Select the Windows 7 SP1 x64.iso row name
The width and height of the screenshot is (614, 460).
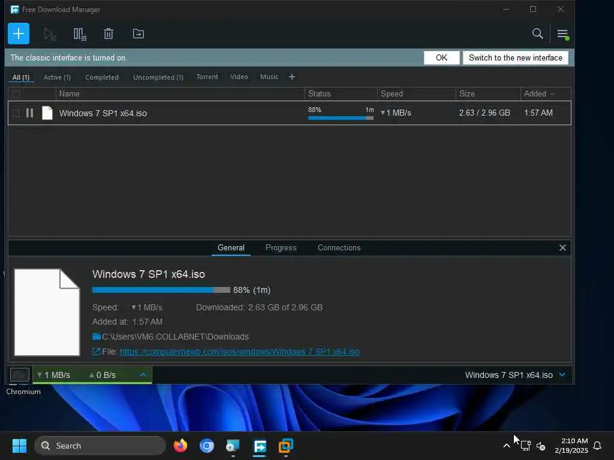(103, 113)
